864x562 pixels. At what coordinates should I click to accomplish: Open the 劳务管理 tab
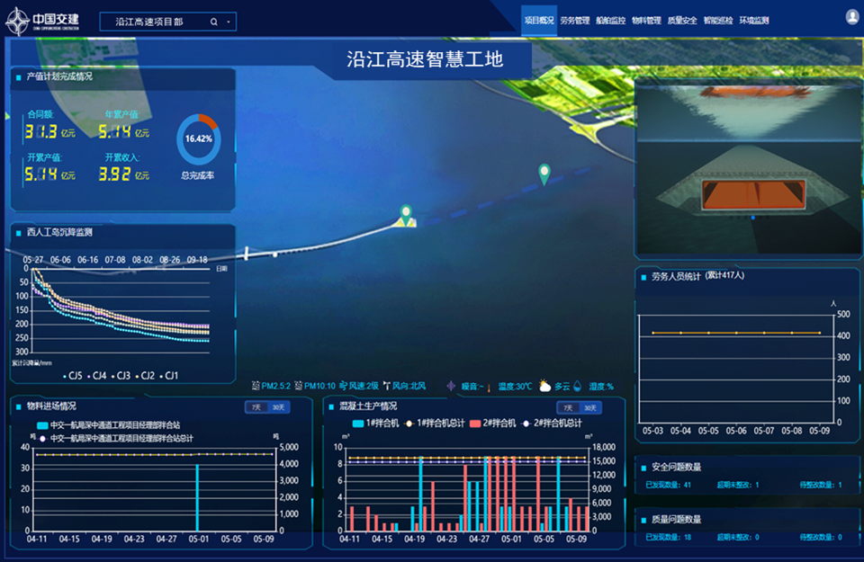click(574, 20)
